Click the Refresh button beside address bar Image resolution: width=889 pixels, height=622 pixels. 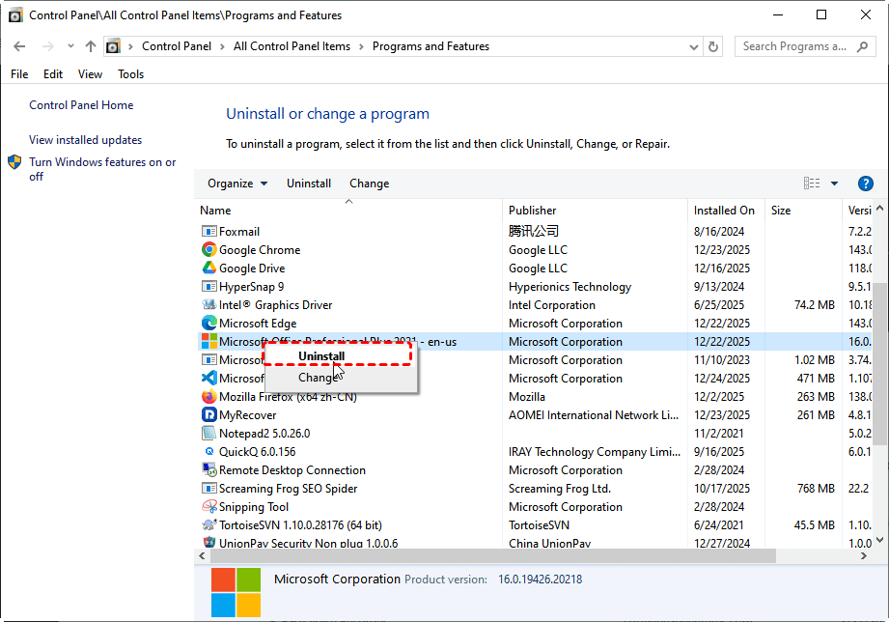713,46
